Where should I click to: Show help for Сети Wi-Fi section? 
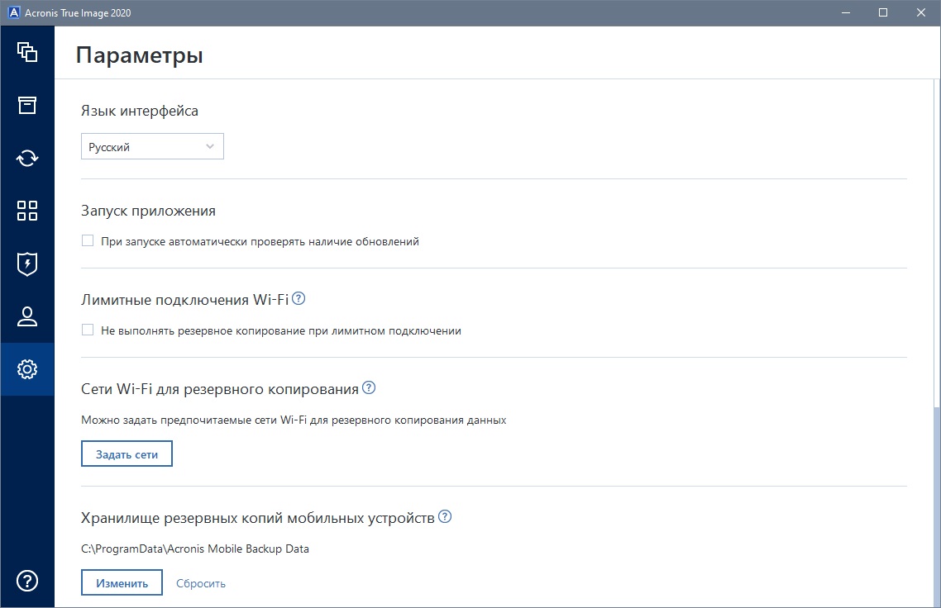369,387
